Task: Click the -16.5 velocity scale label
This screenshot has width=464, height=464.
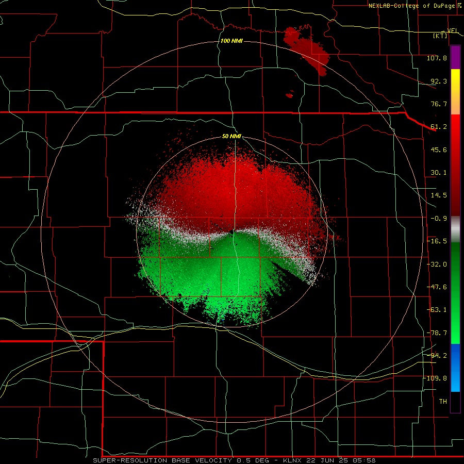Action: 437,241
